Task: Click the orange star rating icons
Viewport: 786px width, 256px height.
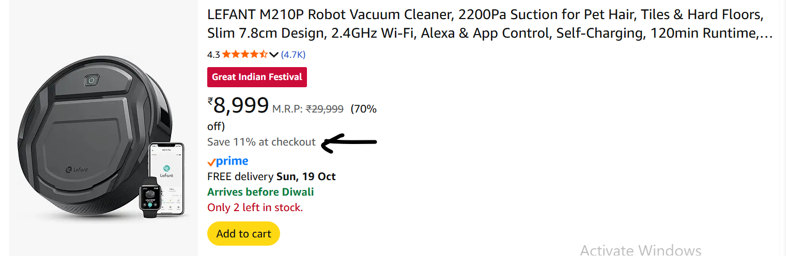Action: pyautogui.click(x=245, y=54)
